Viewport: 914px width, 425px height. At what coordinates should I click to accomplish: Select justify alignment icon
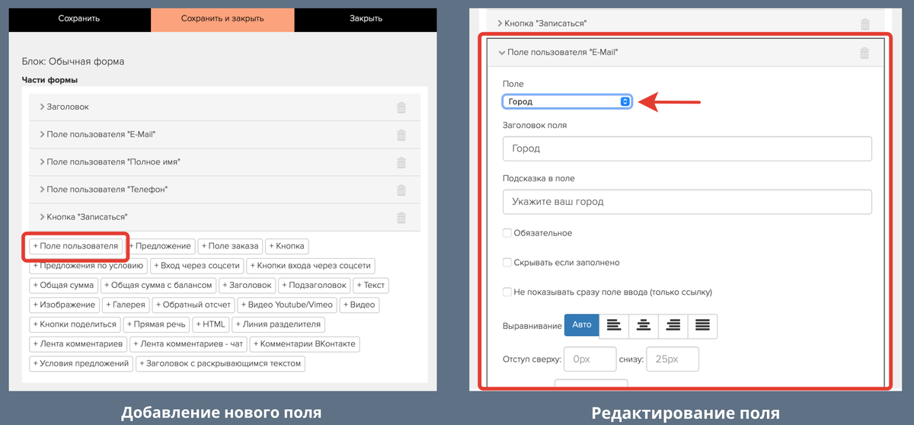pyautogui.click(x=703, y=326)
